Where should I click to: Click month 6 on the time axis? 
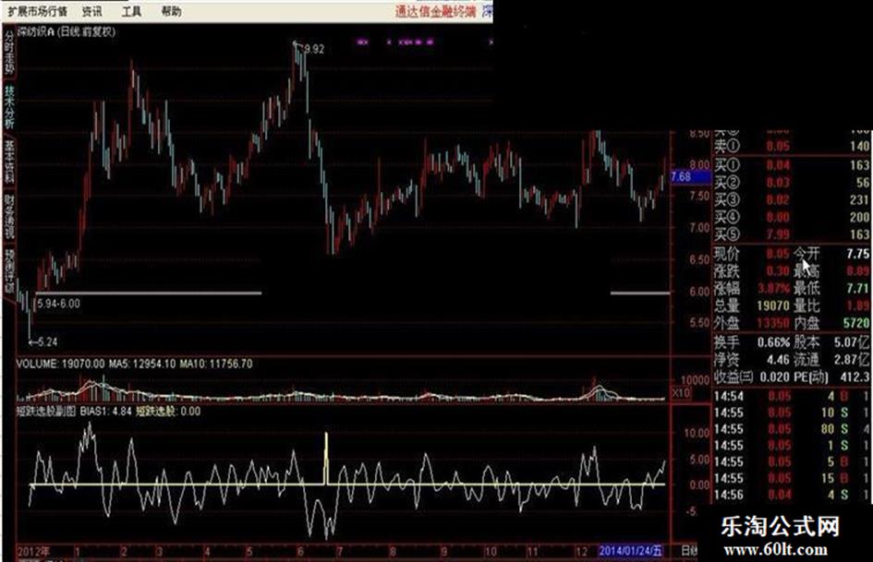tap(301, 552)
